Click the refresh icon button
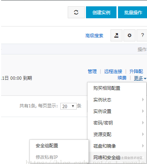Image resolution: width=147 pixels, height=164 pixels. tap(76, 12)
